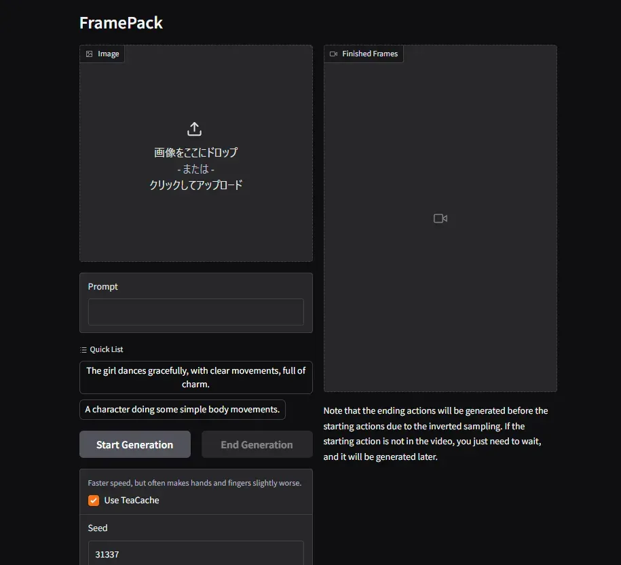The width and height of the screenshot is (621, 565).
Task: Click the End Generation button
Action: [x=257, y=445]
